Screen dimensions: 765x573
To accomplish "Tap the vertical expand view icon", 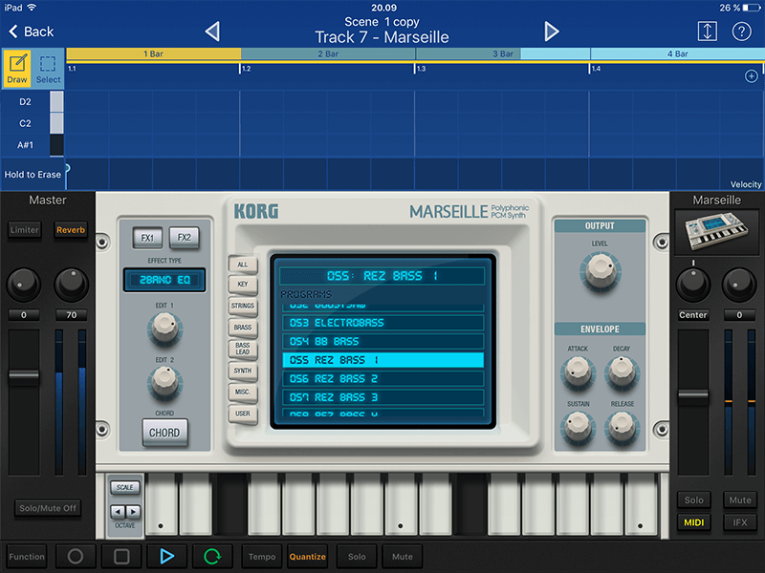I will pos(707,32).
